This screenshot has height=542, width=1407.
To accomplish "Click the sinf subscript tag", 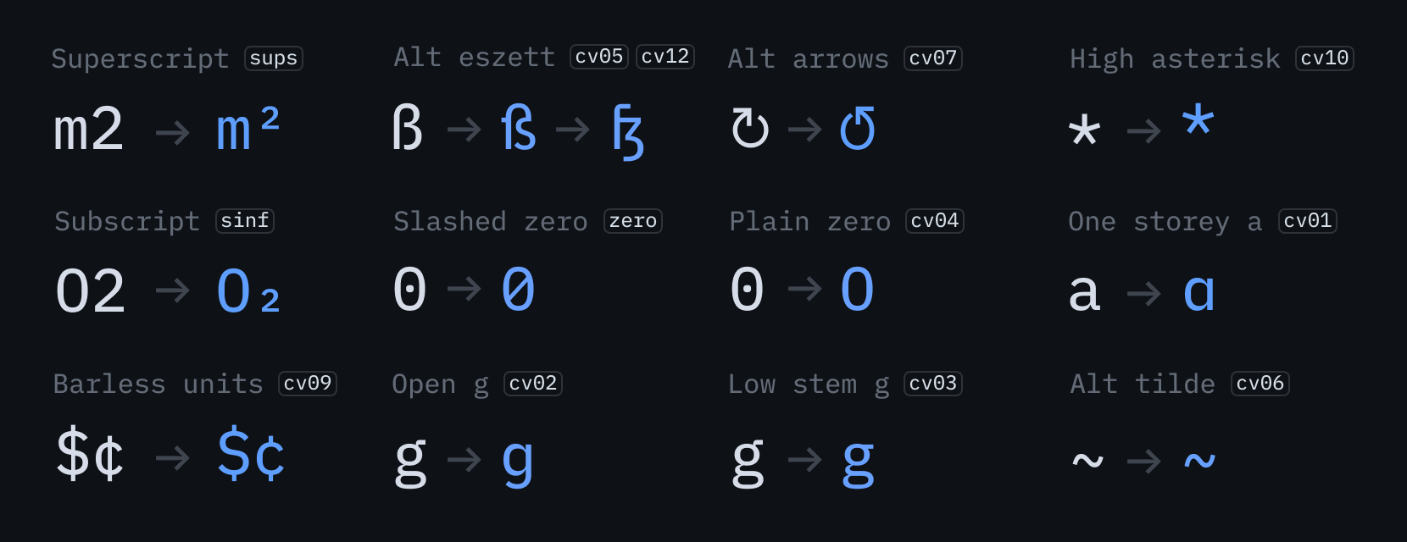I will click(x=245, y=221).
